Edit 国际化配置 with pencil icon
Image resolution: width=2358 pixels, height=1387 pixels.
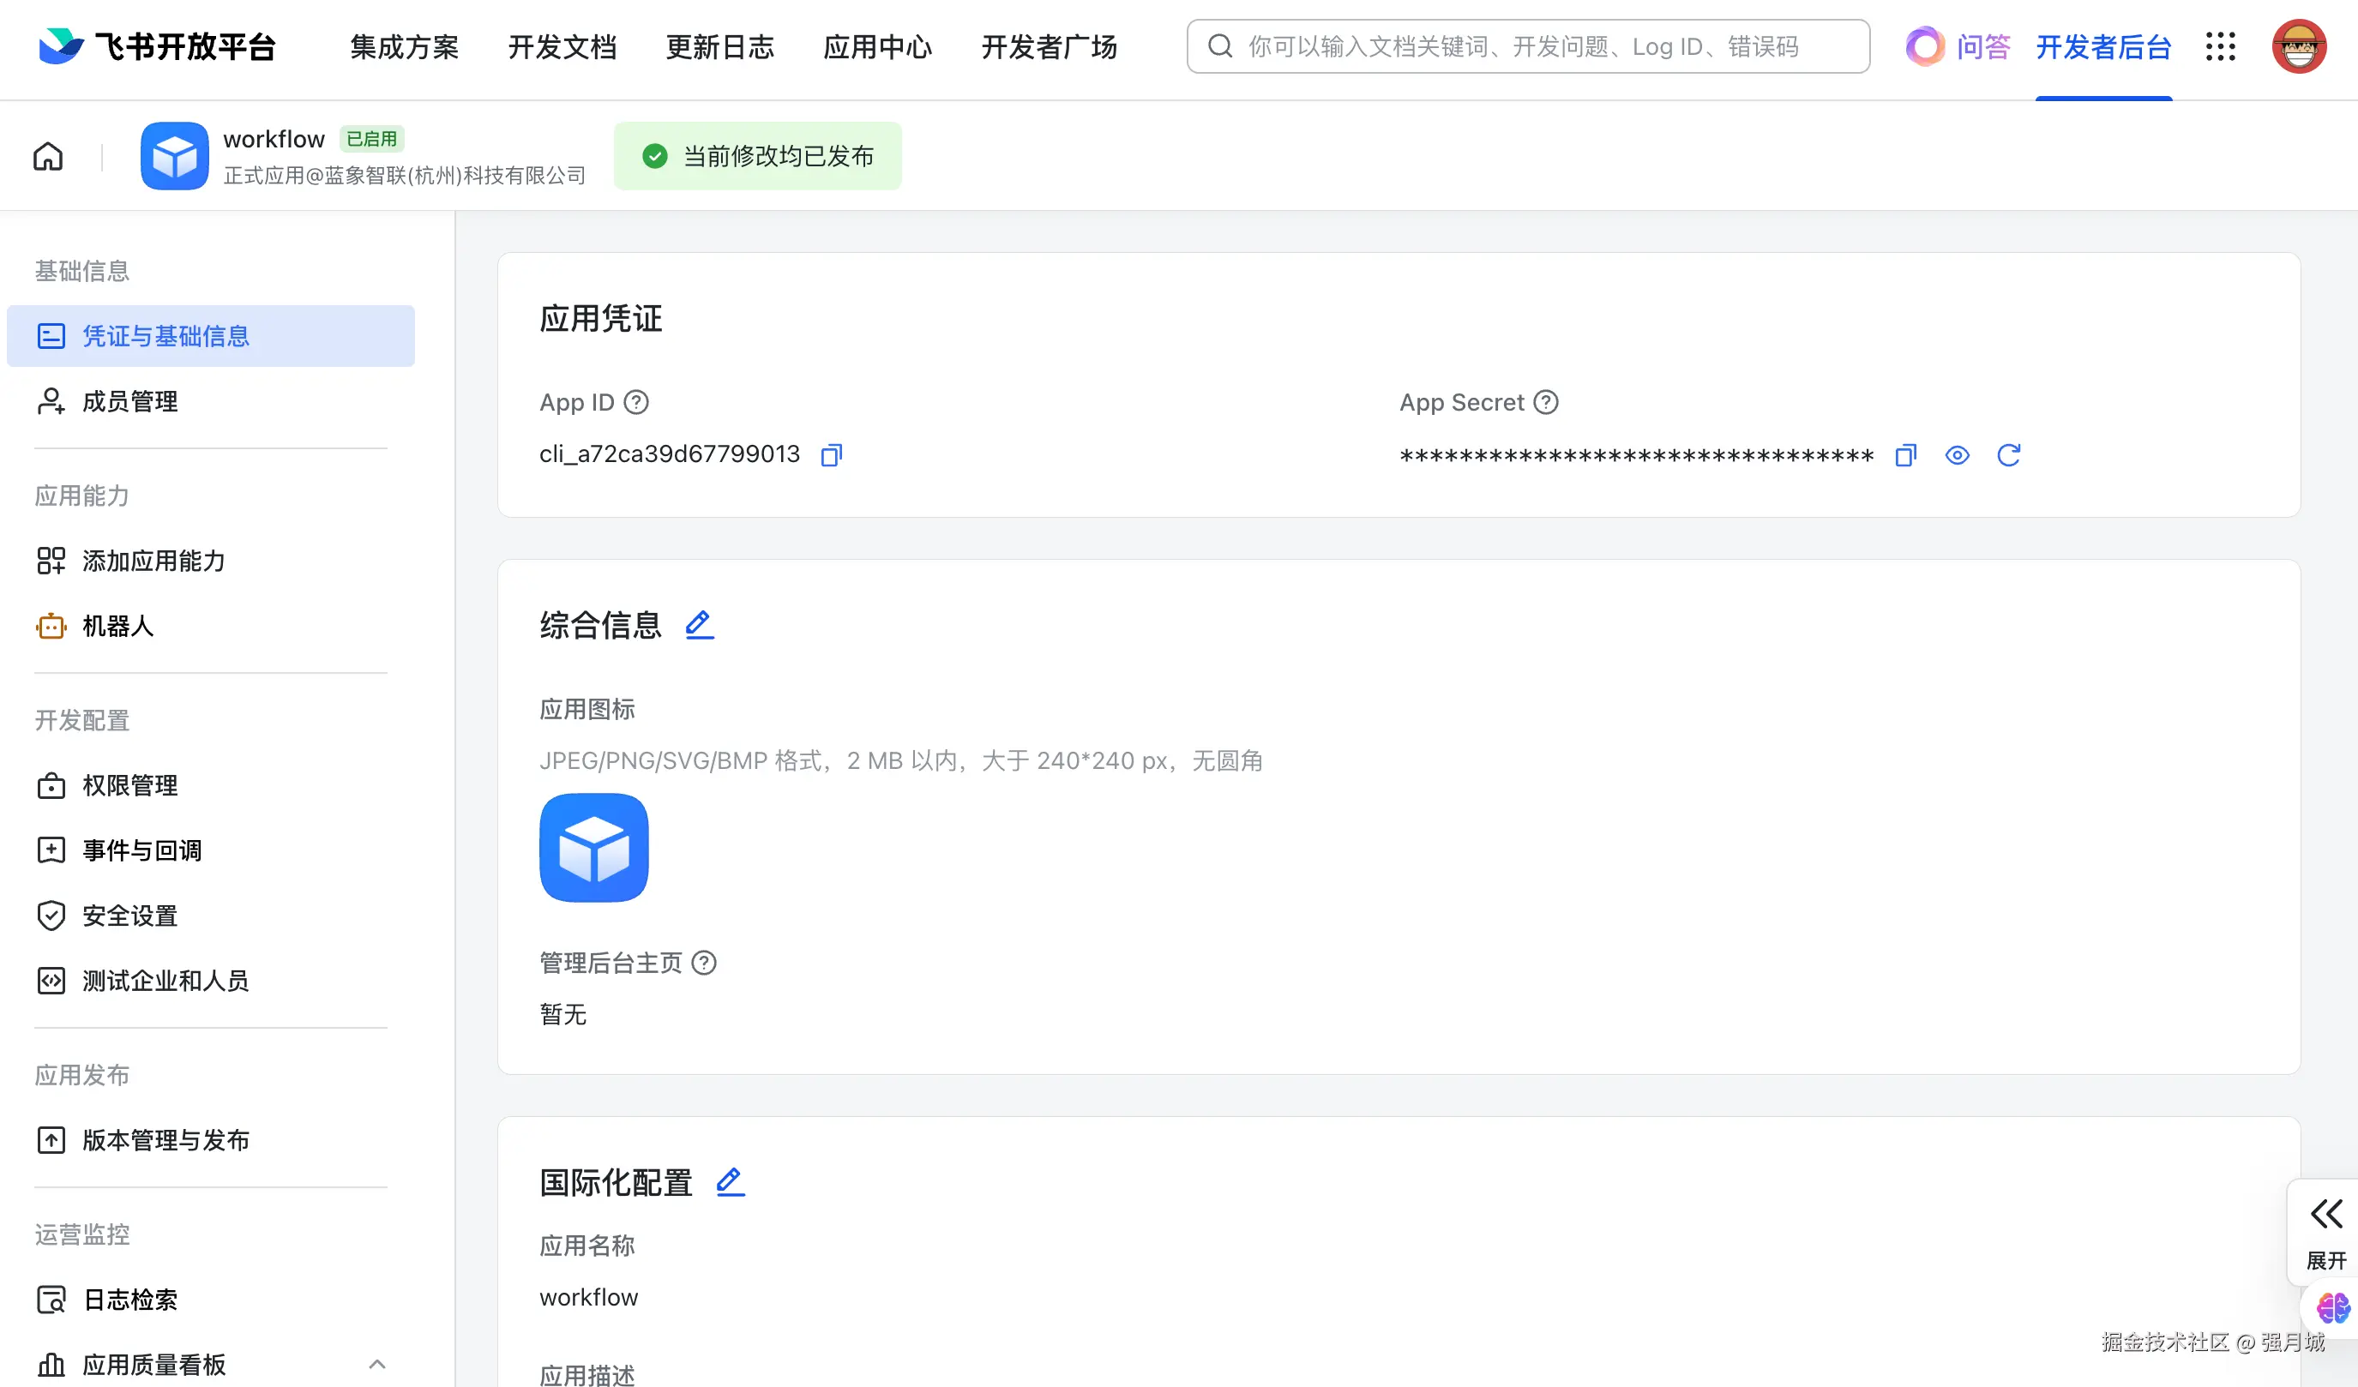tap(730, 1182)
